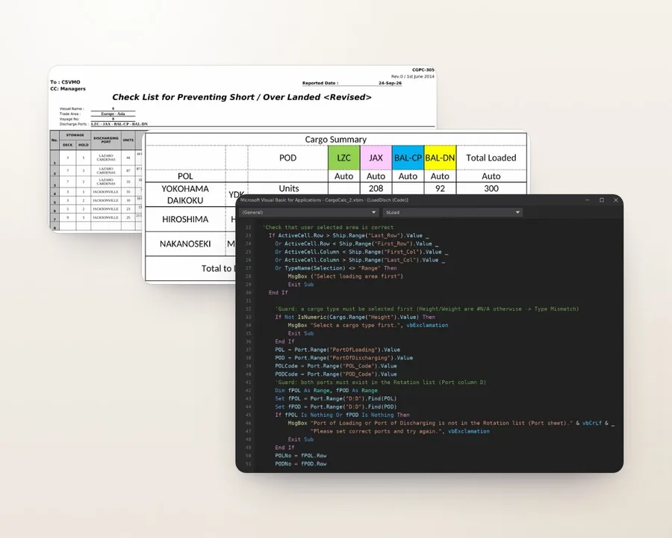Open the bLoad procedure dropdown
Image resolution: width=672 pixels, height=538 pixels.
point(452,212)
